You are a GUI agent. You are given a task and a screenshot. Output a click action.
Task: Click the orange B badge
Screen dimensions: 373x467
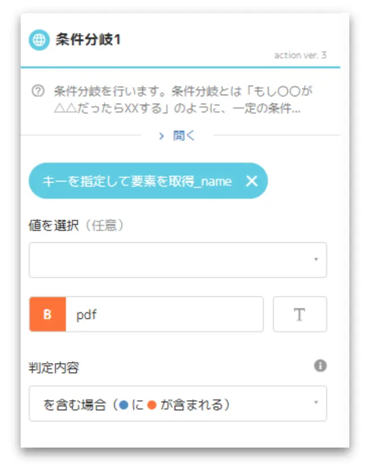(47, 314)
